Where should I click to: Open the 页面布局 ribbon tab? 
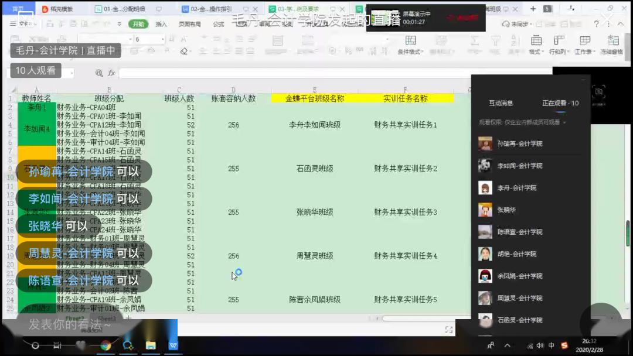click(x=189, y=24)
